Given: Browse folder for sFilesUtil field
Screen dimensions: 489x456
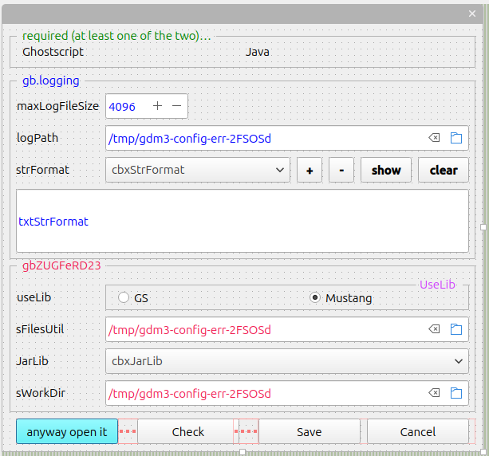Looking at the screenshot, I should (x=456, y=329).
